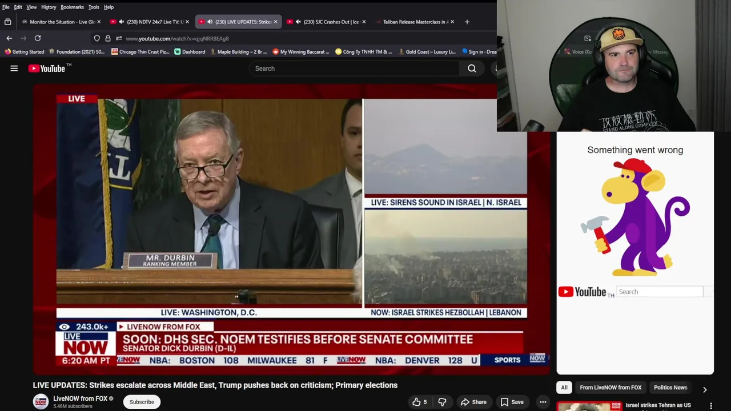731x411 pixels.
Task: Open Foundation (2021) bookmark
Action: point(77,51)
